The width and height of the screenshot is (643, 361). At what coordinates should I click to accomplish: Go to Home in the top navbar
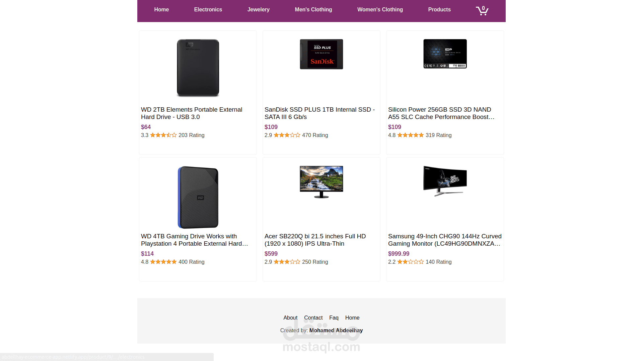(161, 10)
